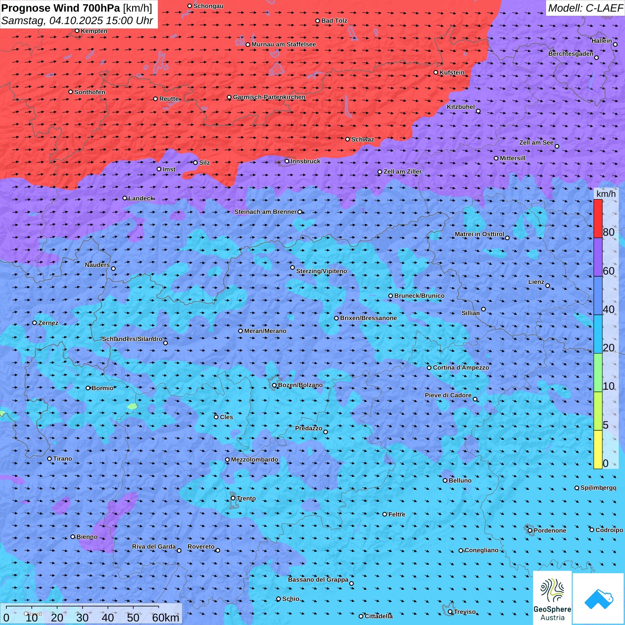Click the Bienno city label
This screenshot has height=625, width=625.
pyautogui.click(x=87, y=537)
